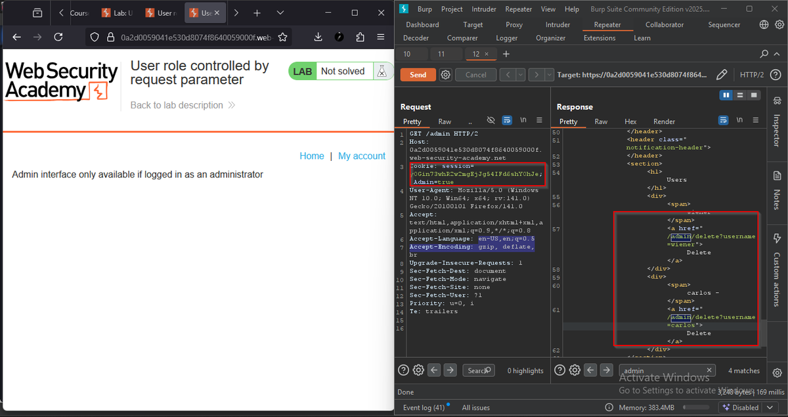Viewport: 788px width, 417px height.
Task: Toggle word wrap in Request panel
Action: pos(507,121)
